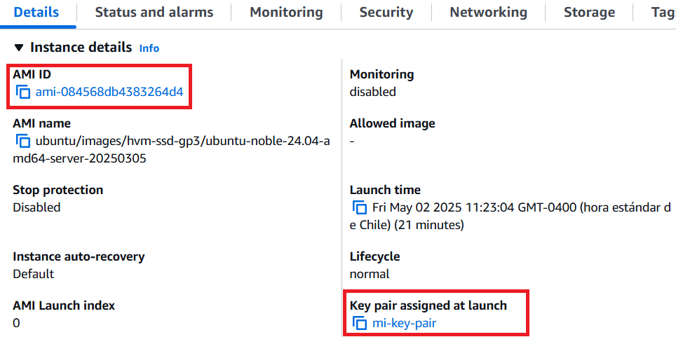Switch to the Status and alarms tab
Viewport: 676px width, 337px height.
154,12
